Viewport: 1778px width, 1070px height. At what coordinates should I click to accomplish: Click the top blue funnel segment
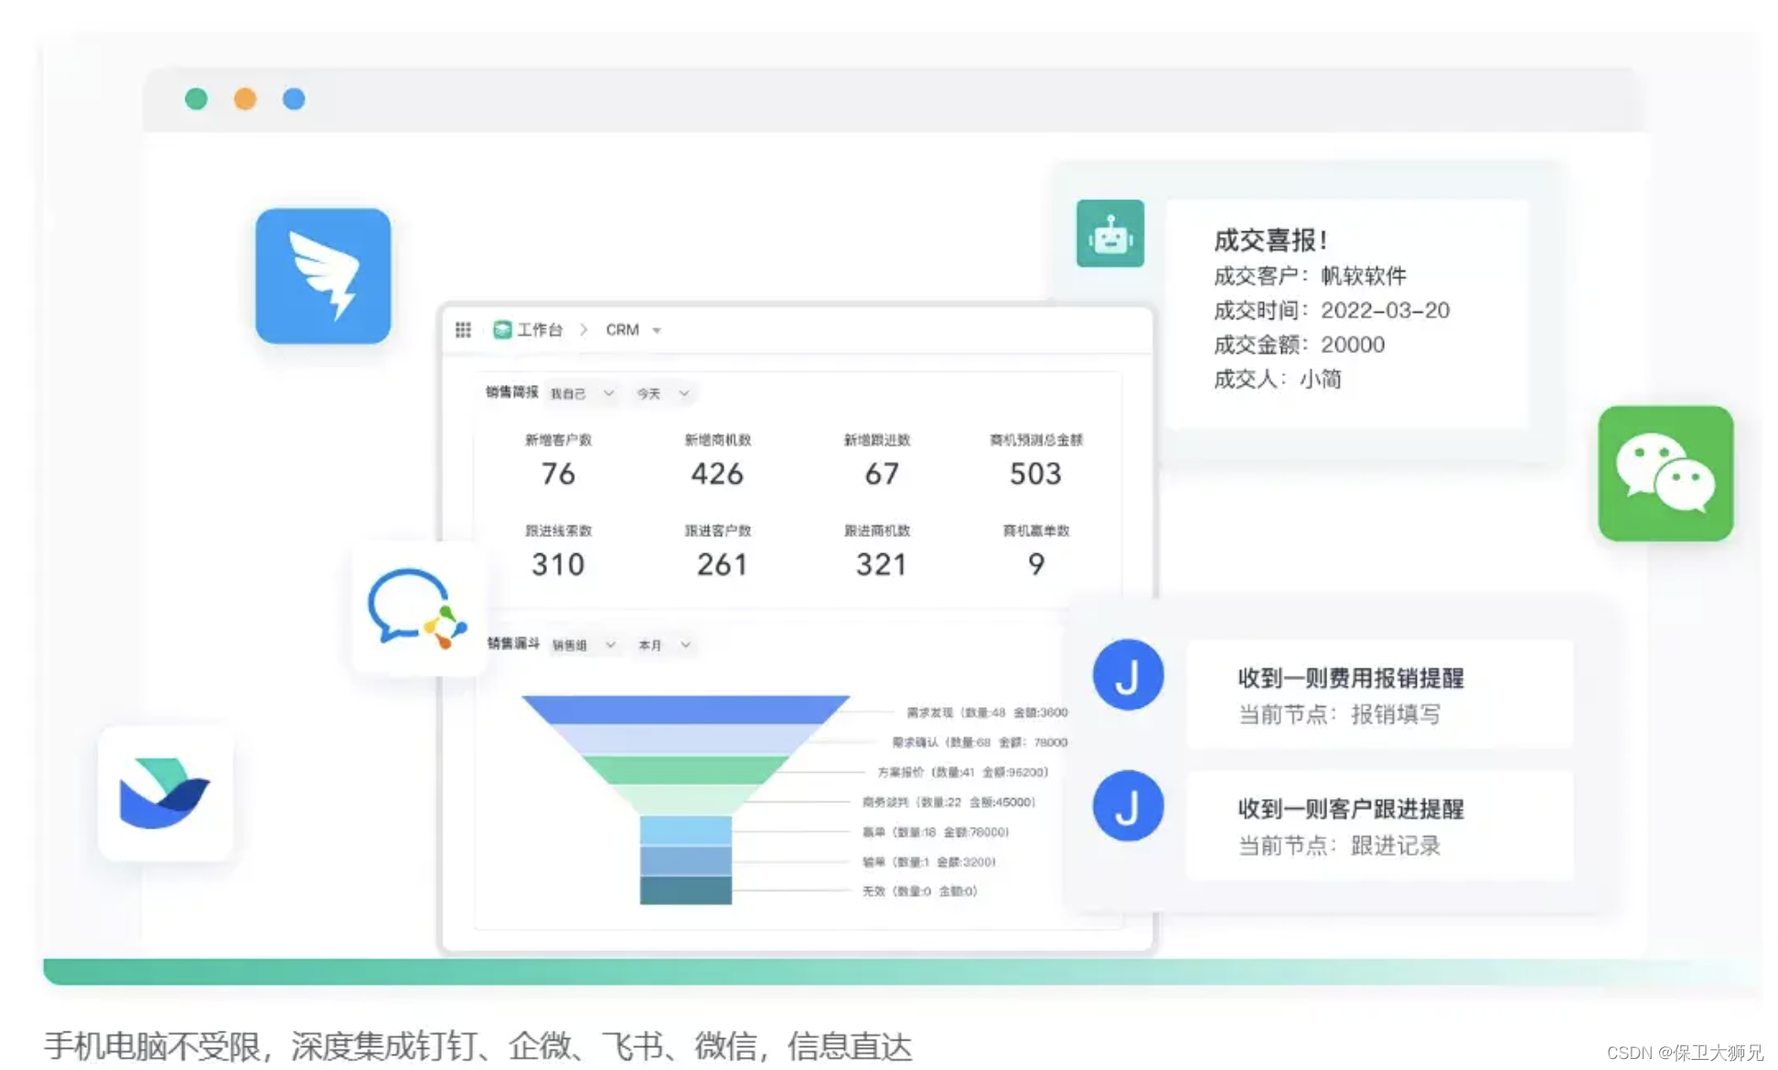(685, 709)
